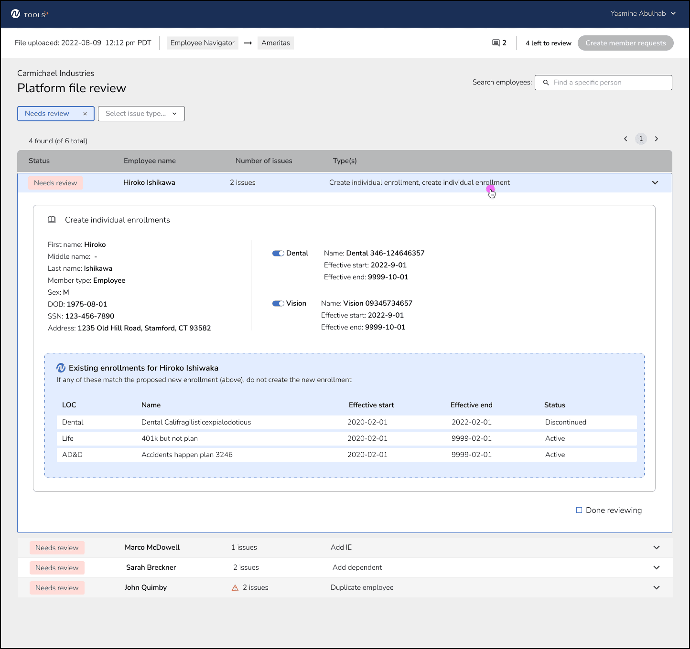This screenshot has width=690, height=649.
Task: Click the Duplicate employee issue type
Action: point(362,587)
